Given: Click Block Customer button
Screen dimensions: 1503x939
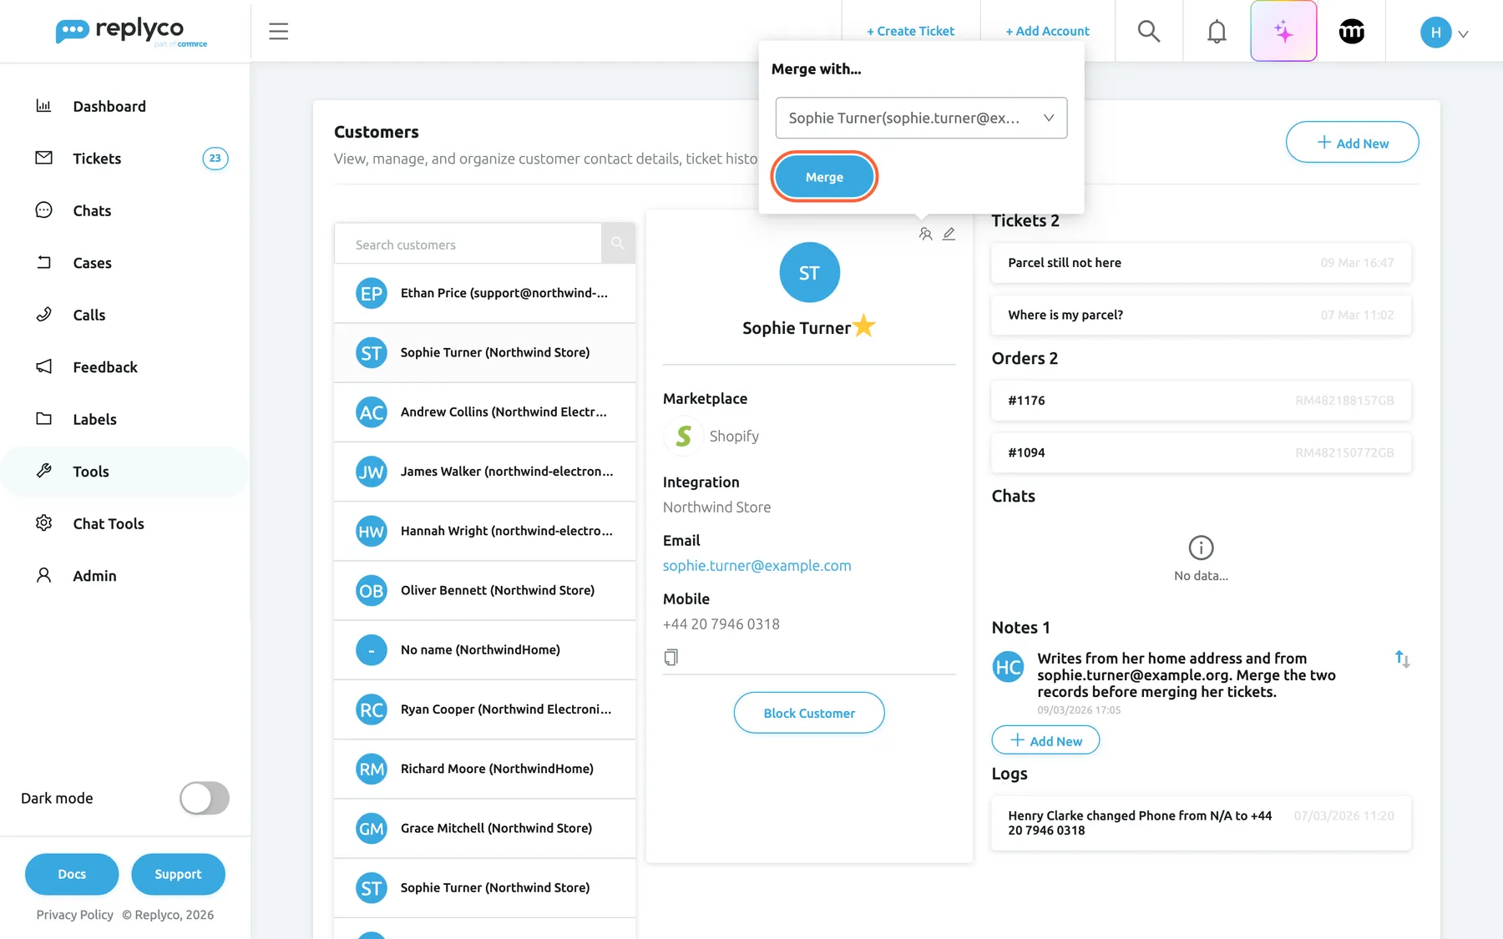Looking at the screenshot, I should [x=809, y=713].
